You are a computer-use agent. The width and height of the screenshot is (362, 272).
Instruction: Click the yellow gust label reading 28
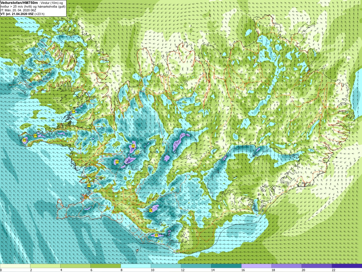click(24, 140)
